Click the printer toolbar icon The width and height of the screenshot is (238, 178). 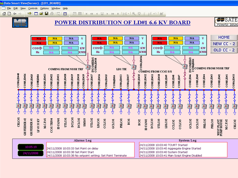click(52, 14)
